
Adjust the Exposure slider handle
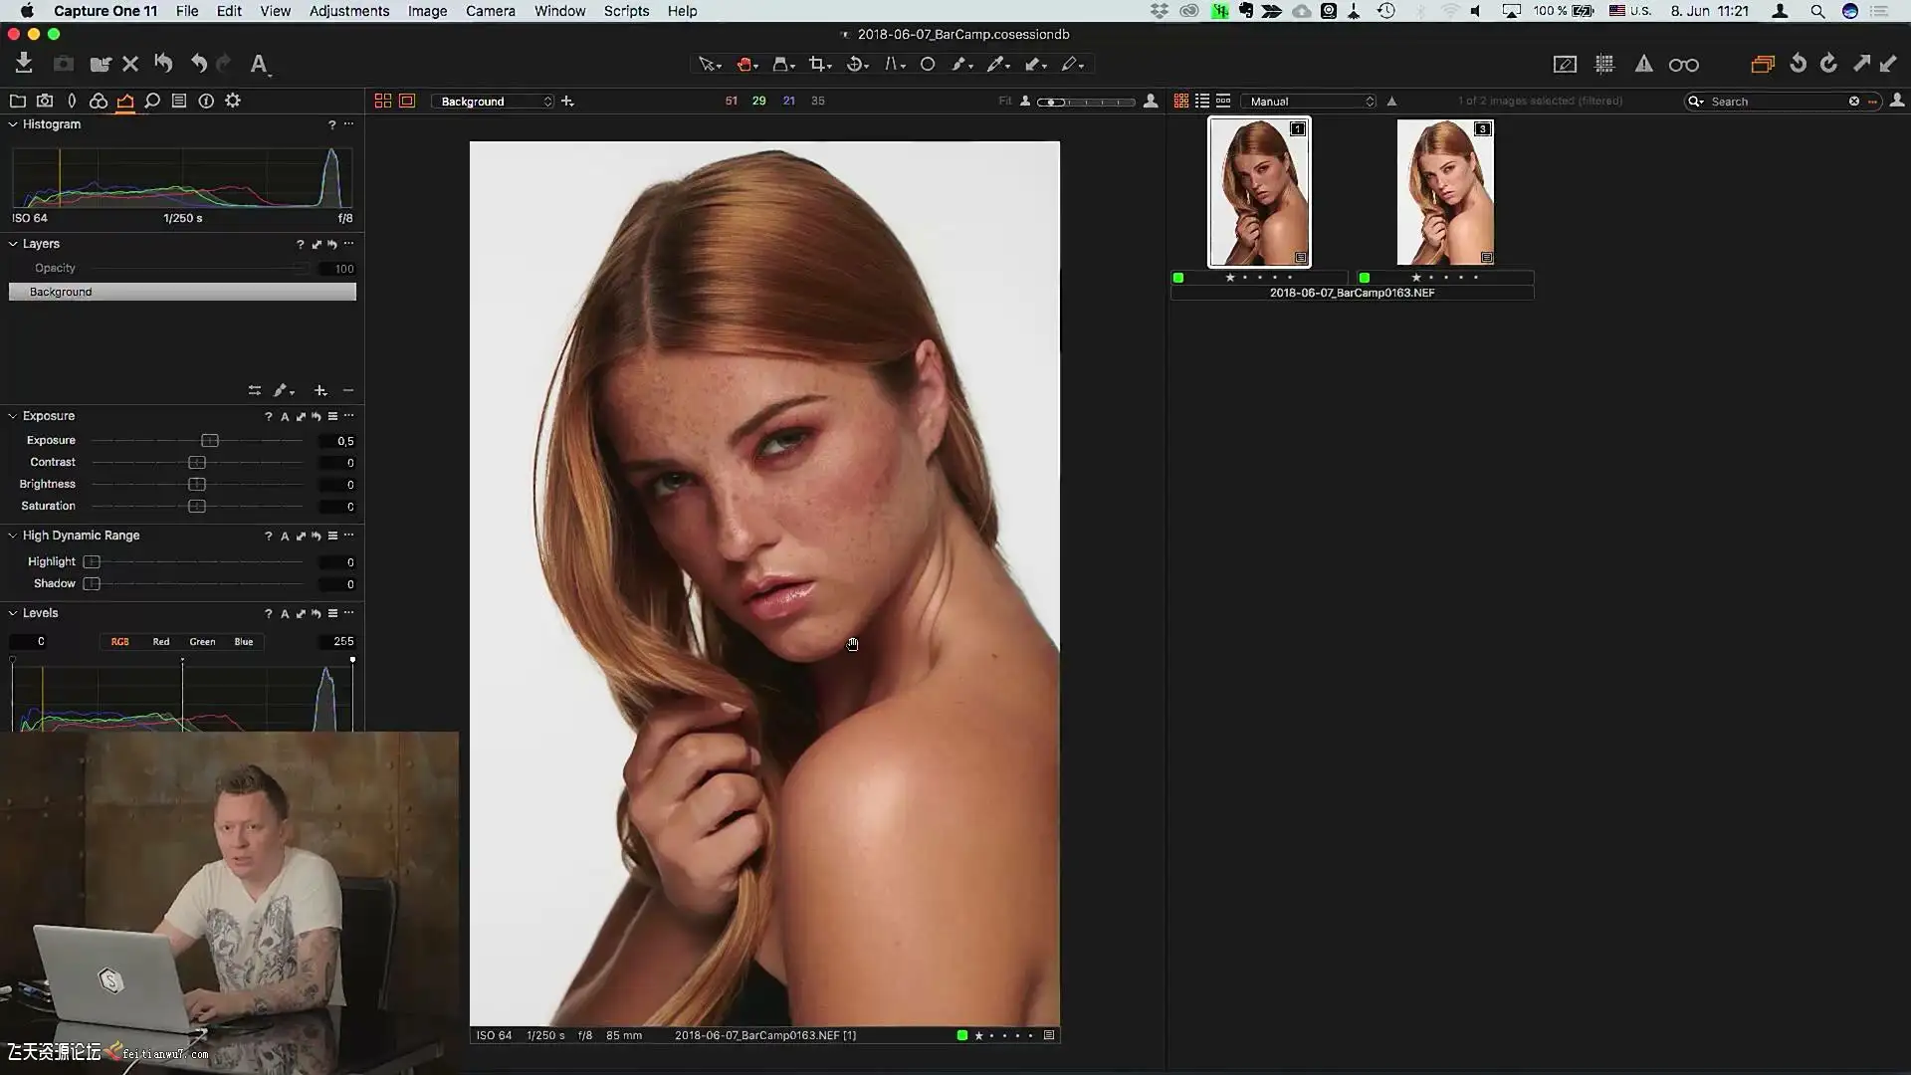[x=209, y=441]
